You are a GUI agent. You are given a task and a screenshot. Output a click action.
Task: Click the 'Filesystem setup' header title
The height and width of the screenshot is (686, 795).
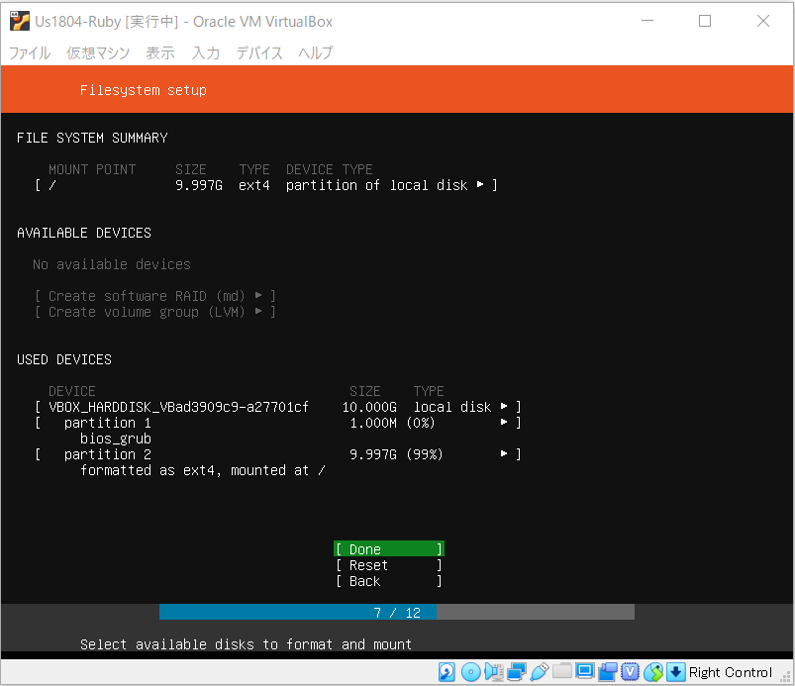click(x=143, y=90)
